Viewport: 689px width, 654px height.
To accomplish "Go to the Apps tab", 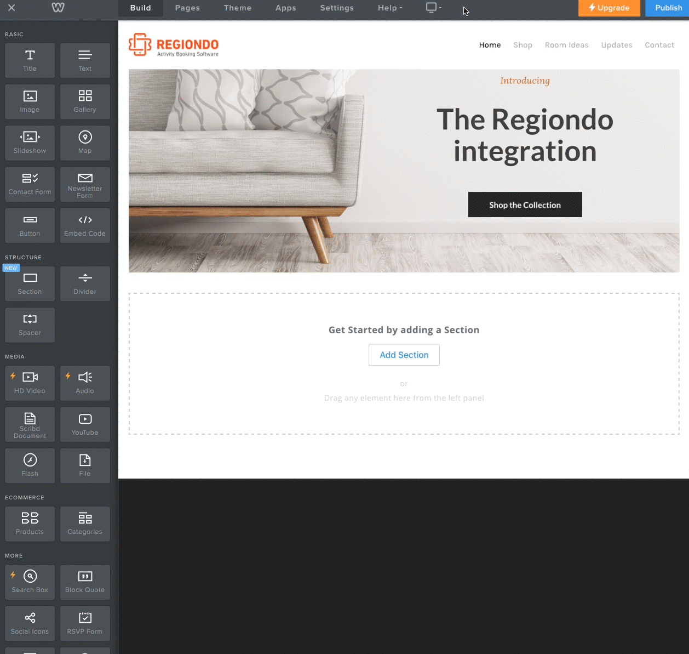I will point(286,8).
